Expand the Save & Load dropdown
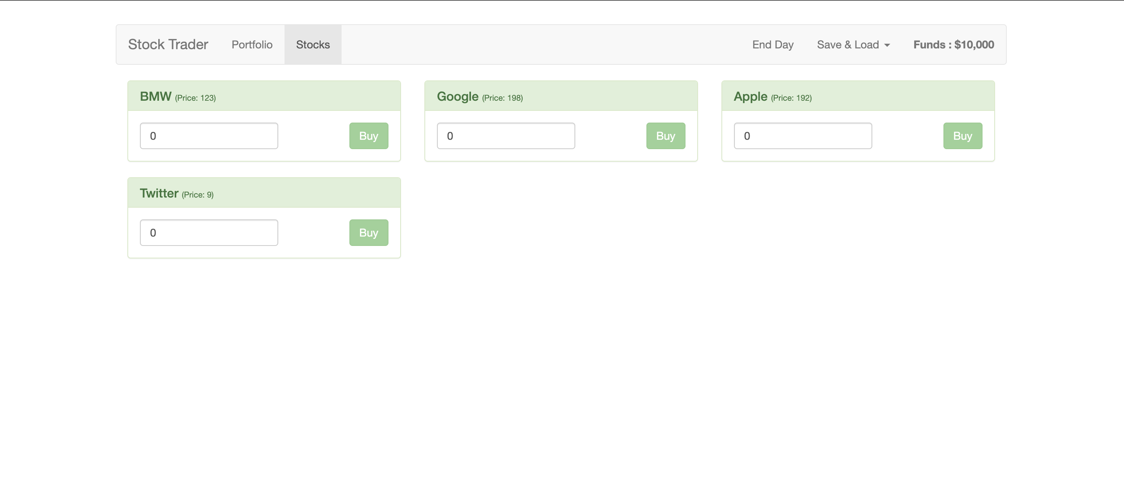 848,45
